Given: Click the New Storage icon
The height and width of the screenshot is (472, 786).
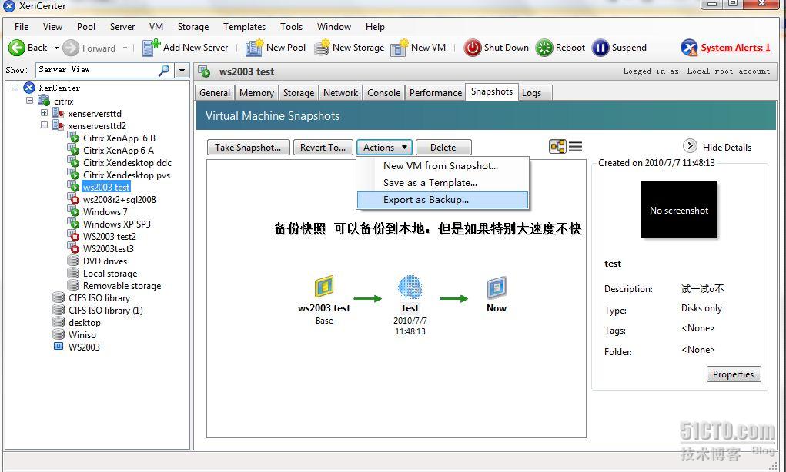Looking at the screenshot, I should click(x=321, y=48).
